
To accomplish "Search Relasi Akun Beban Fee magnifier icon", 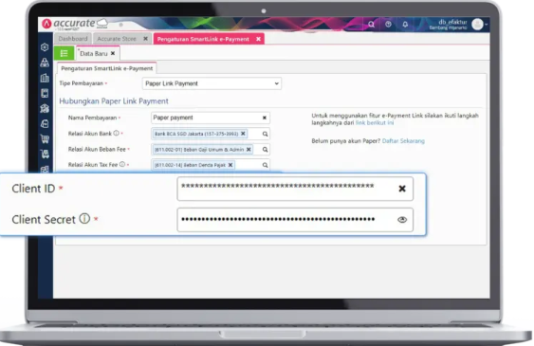I will pos(265,150).
